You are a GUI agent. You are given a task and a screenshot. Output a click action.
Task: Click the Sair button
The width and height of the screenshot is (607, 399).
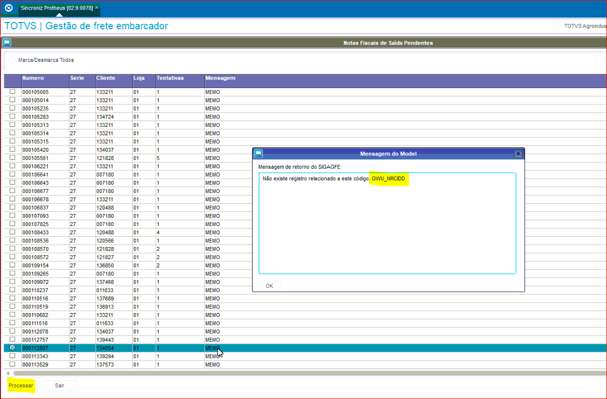point(60,385)
